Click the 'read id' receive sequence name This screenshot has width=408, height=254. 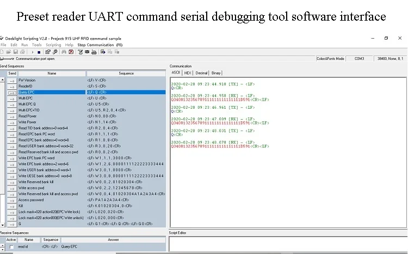coord(23,247)
